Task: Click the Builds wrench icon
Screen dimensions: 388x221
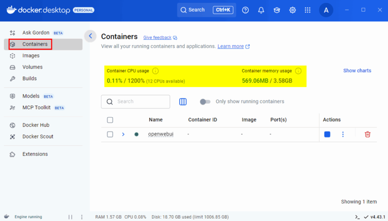Action: pyautogui.click(x=13, y=79)
